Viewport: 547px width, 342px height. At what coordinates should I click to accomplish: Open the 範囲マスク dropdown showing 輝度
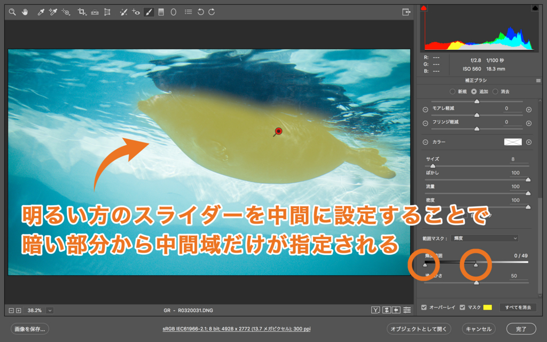tap(484, 238)
